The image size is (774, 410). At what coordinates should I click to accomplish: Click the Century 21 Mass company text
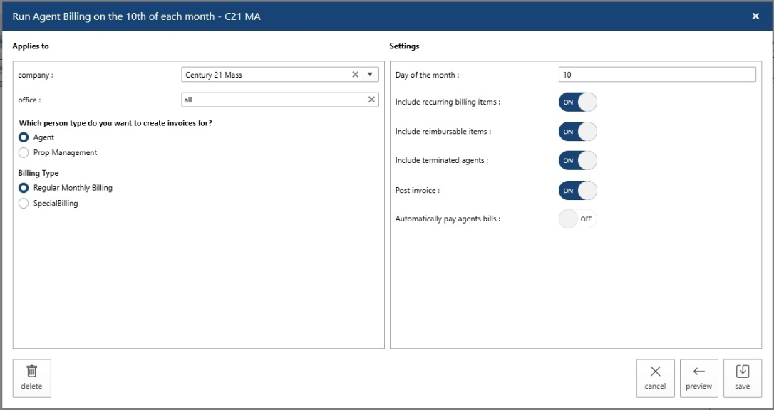tap(214, 75)
